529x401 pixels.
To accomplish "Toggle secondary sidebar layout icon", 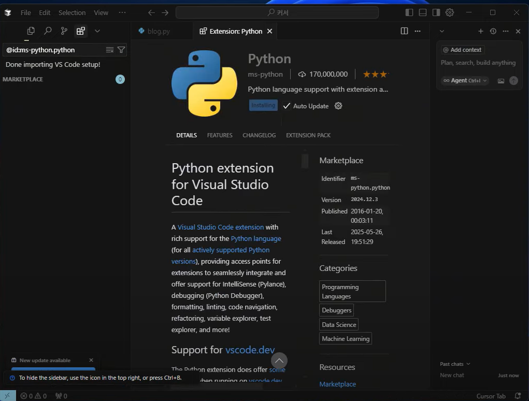I will point(436,12).
